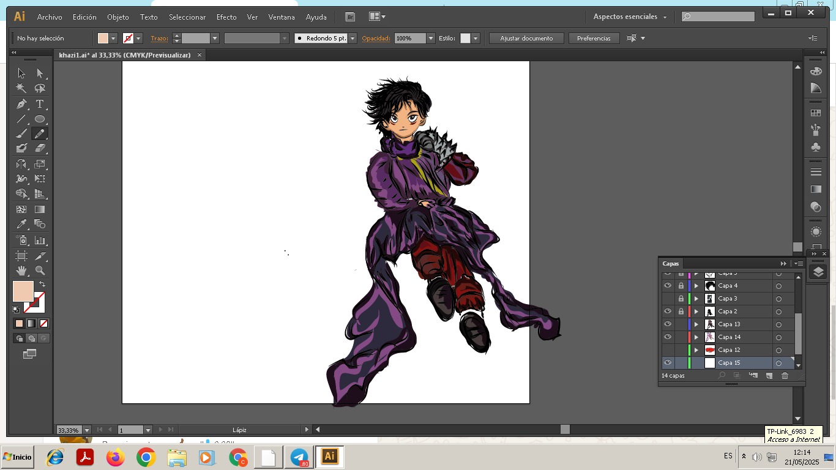Open the Archivo menu
Screen dimensions: 836x470
tap(50, 17)
